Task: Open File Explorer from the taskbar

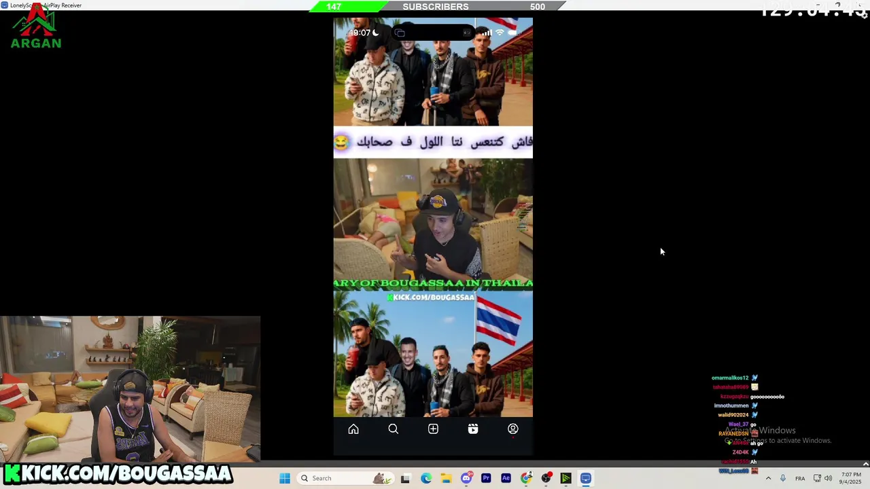Action: pos(446,478)
